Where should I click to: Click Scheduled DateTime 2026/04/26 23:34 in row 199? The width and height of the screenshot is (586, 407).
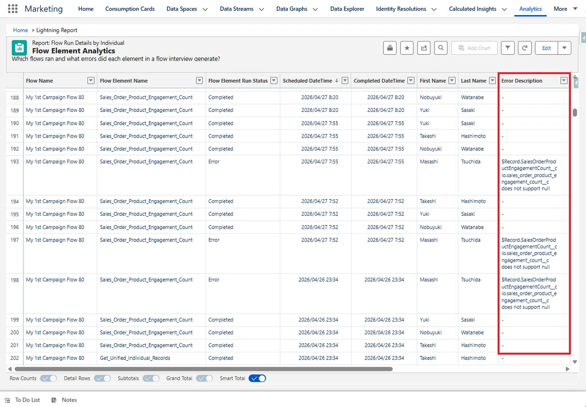tap(318, 320)
